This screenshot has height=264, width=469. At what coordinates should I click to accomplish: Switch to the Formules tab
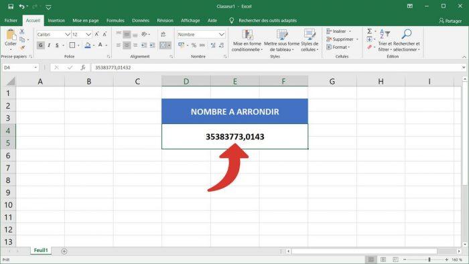pos(115,20)
